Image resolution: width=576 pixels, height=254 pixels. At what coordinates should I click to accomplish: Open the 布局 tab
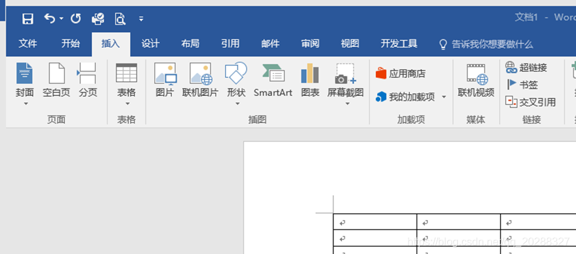tap(190, 44)
